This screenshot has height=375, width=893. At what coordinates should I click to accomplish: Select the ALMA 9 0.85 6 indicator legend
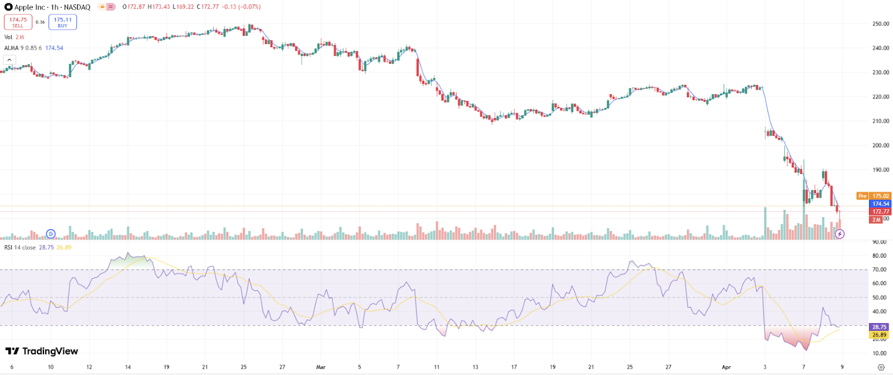33,48
